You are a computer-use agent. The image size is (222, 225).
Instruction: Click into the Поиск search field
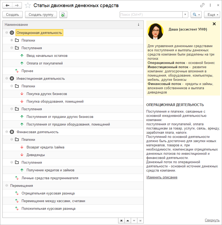click(x=151, y=15)
